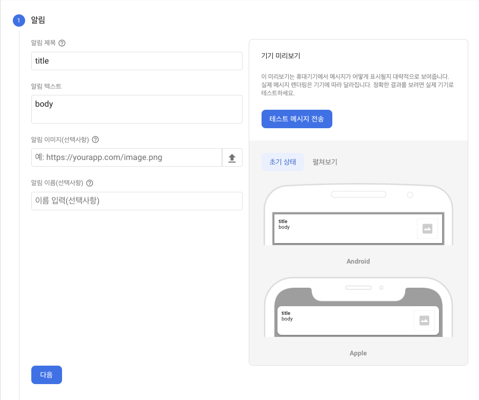Click help icon next to 알림 이미지(선택사항)
Viewport: 479px width, 400px height.
click(95, 139)
